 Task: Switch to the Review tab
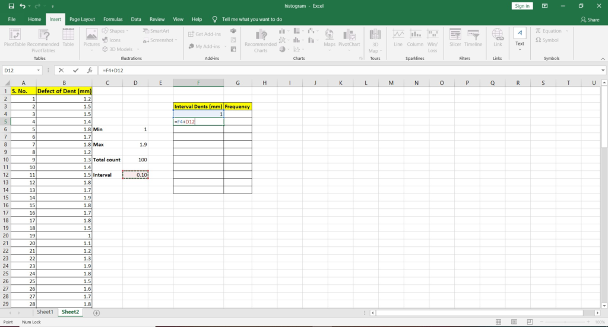click(x=157, y=19)
